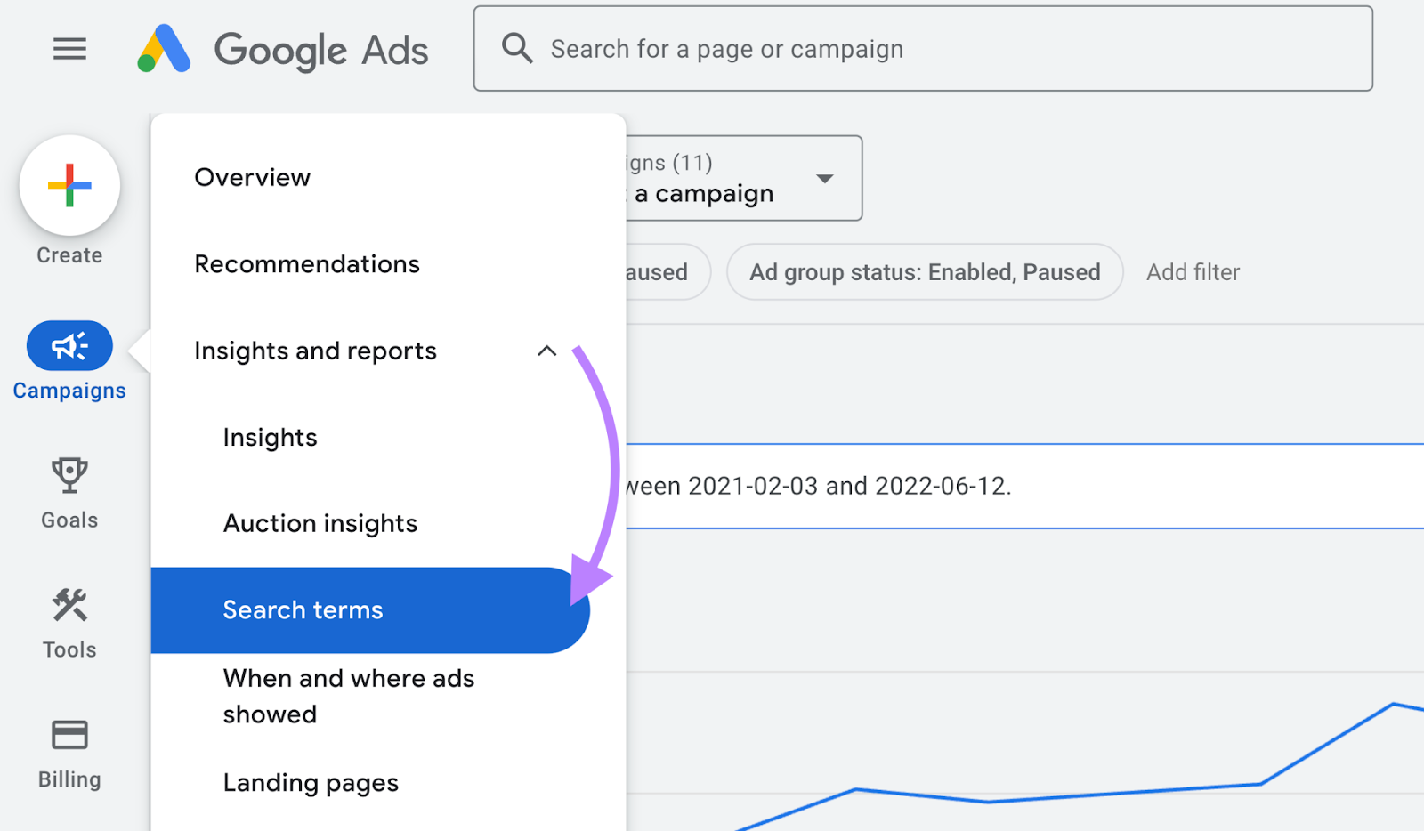This screenshot has height=831, width=1424.
Task: Click the Add filter button
Action: [x=1193, y=272]
